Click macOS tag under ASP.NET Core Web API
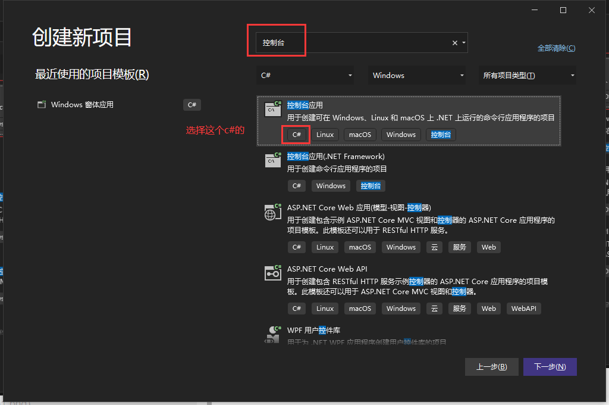This screenshot has height=405, width=609. 360,309
